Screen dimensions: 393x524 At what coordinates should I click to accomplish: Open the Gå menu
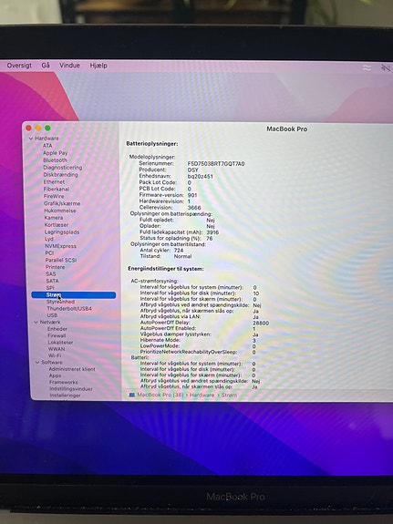pyautogui.click(x=46, y=66)
